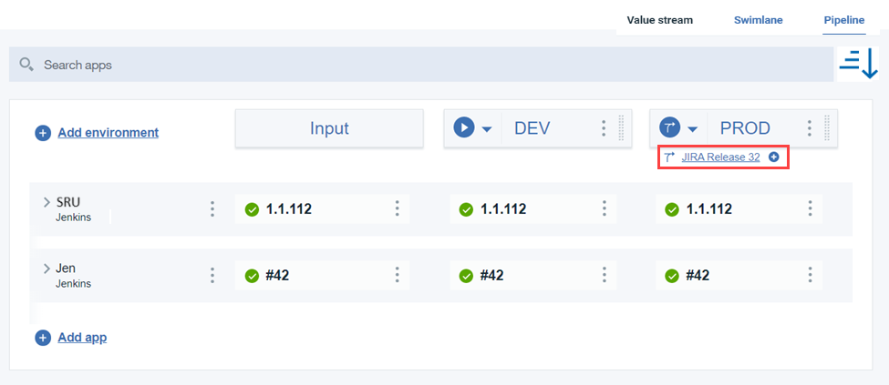Click the sort apps icon
The image size is (889, 385).
pos(858,63)
